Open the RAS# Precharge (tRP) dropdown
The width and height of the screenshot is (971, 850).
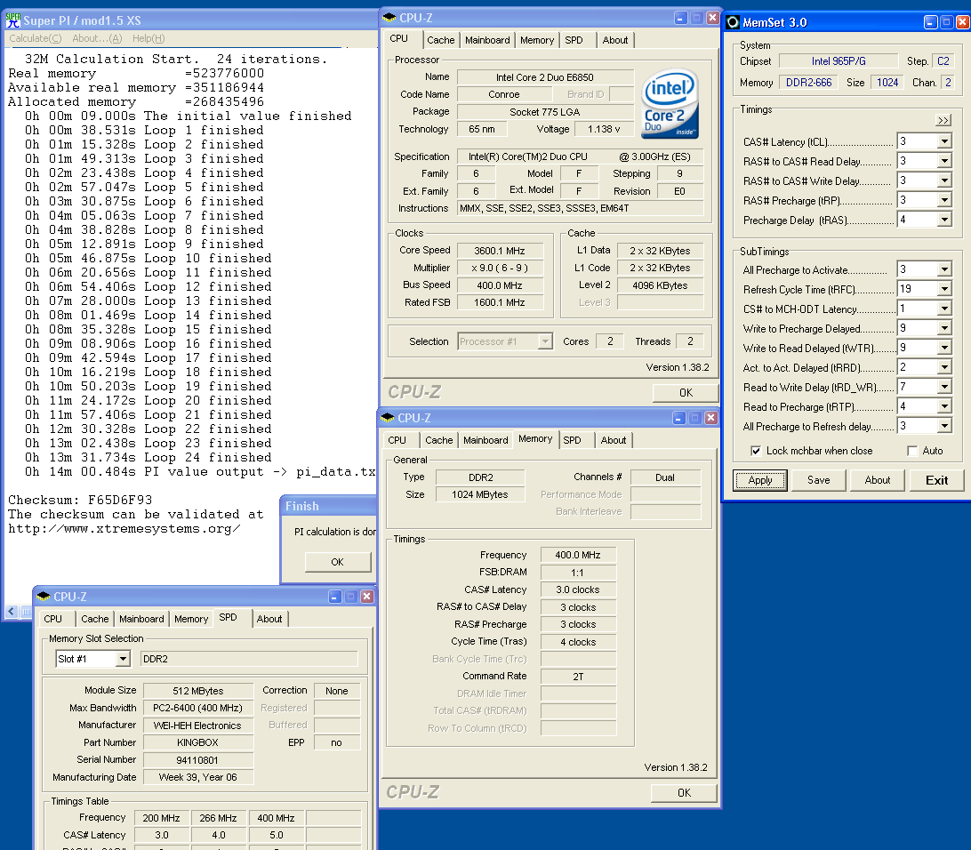pos(944,201)
